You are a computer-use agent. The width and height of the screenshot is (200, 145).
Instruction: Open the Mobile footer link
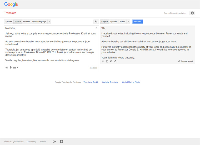(43, 142)
